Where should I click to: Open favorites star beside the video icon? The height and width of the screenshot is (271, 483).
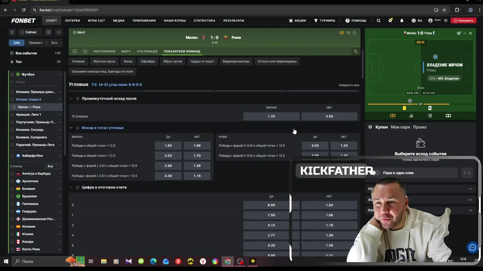(x=58, y=32)
